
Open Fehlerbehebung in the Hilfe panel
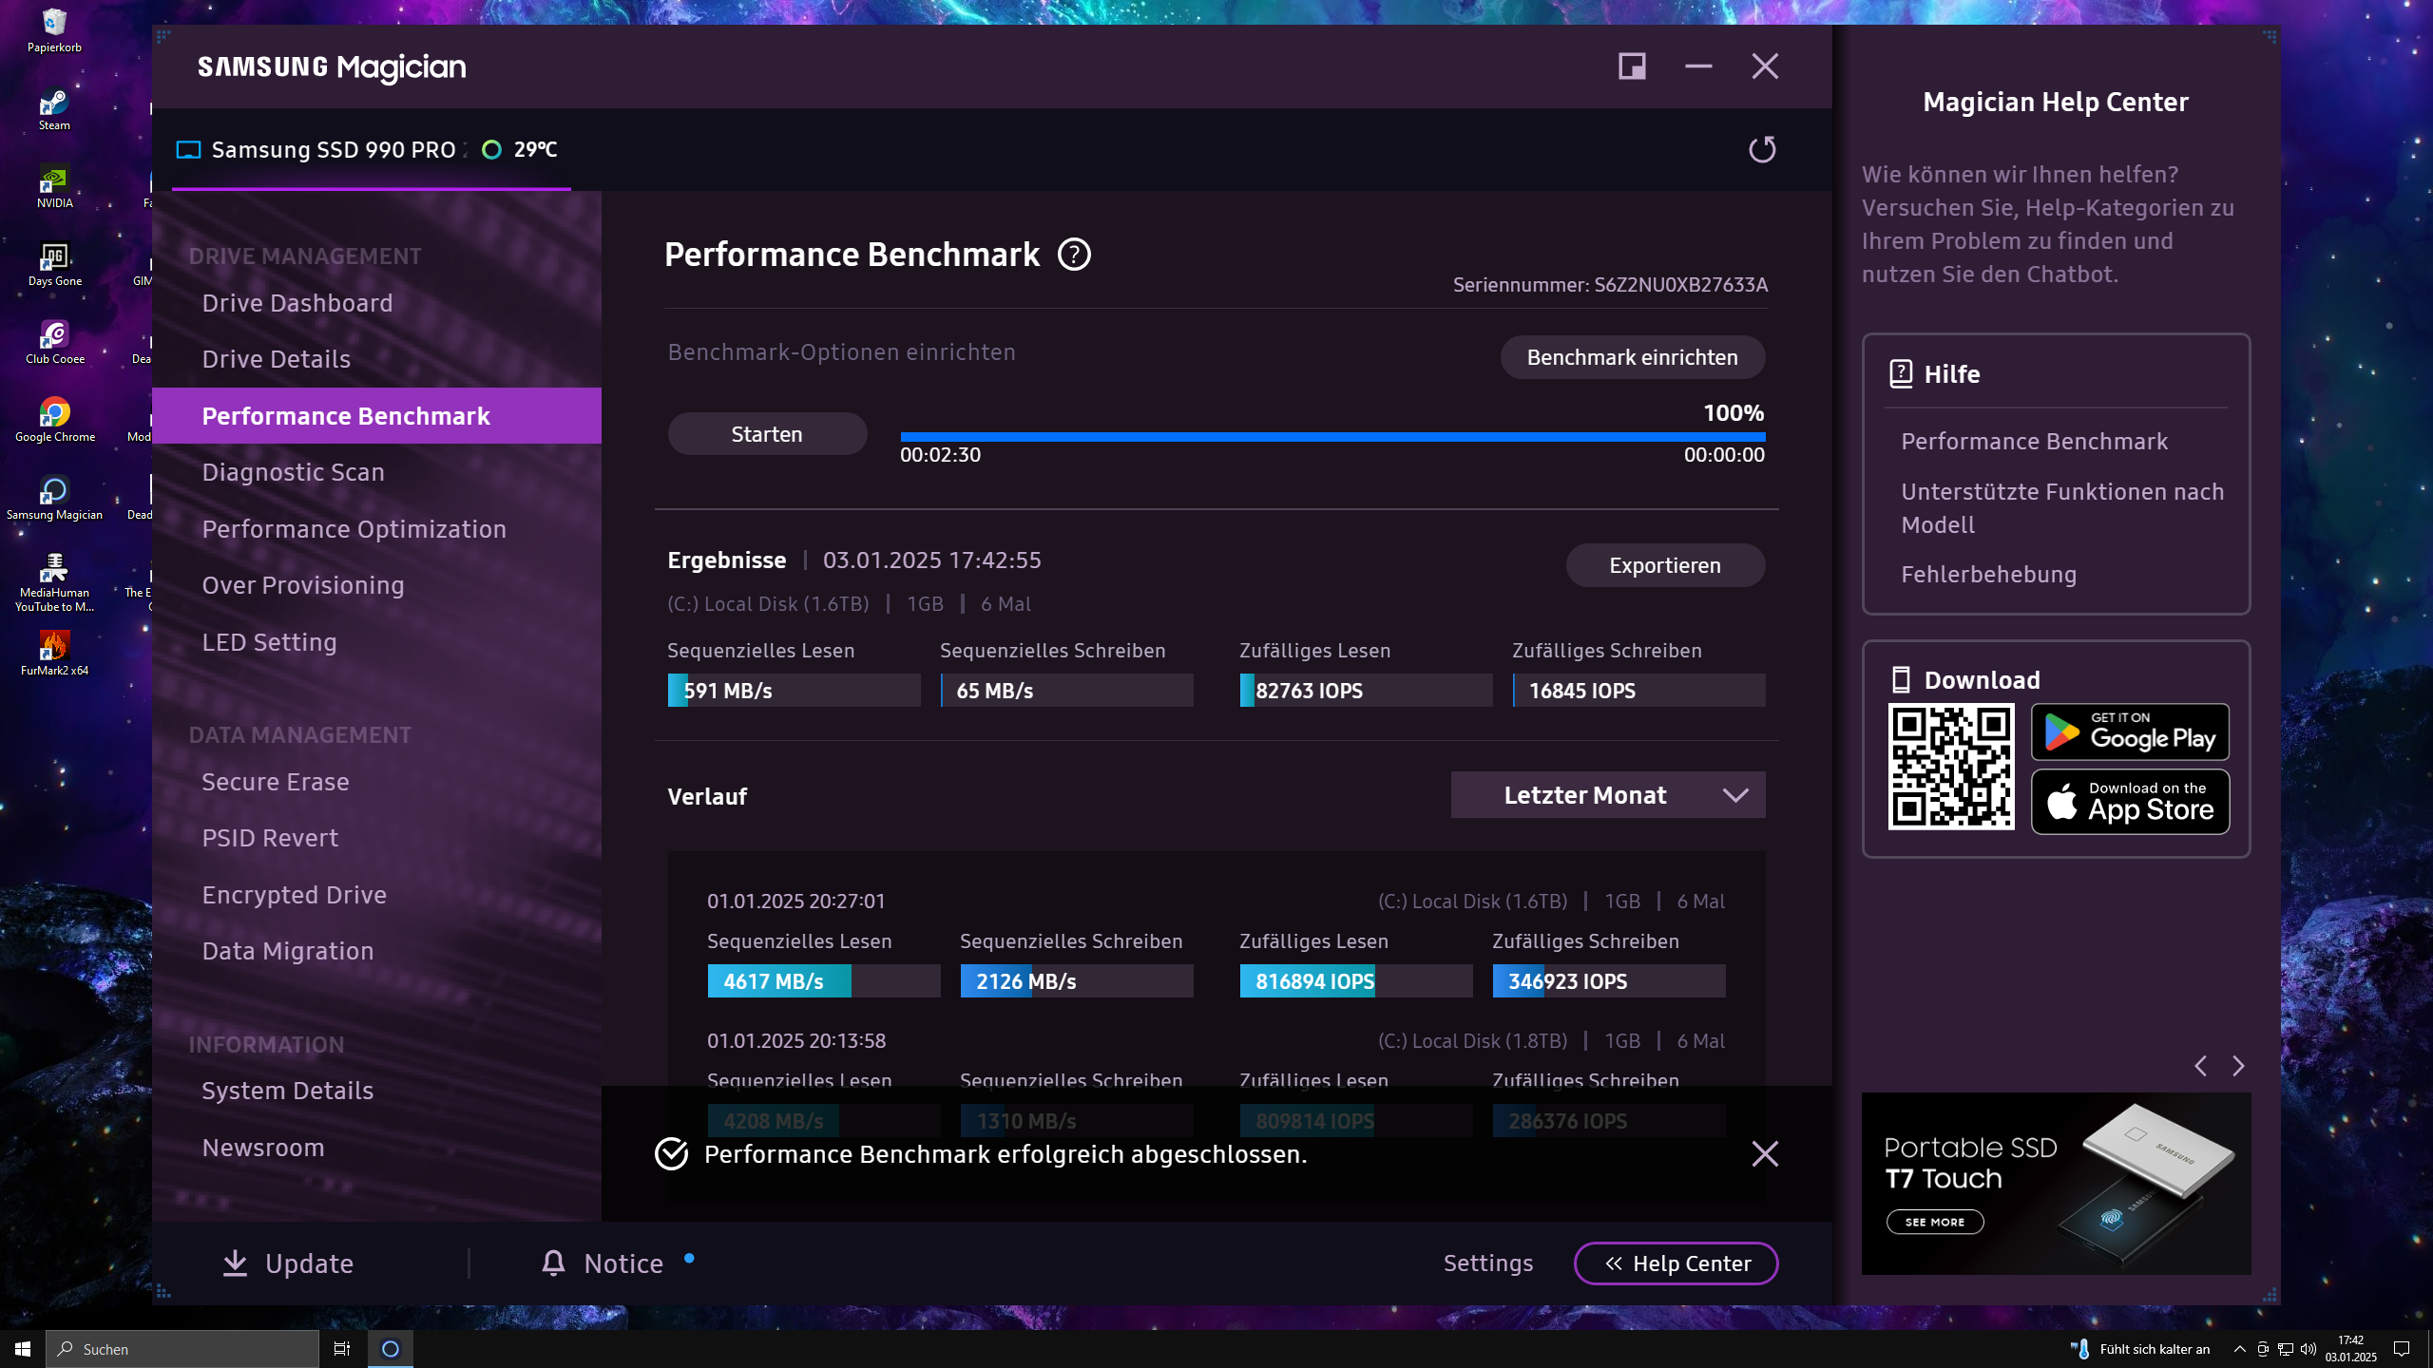(x=1988, y=574)
